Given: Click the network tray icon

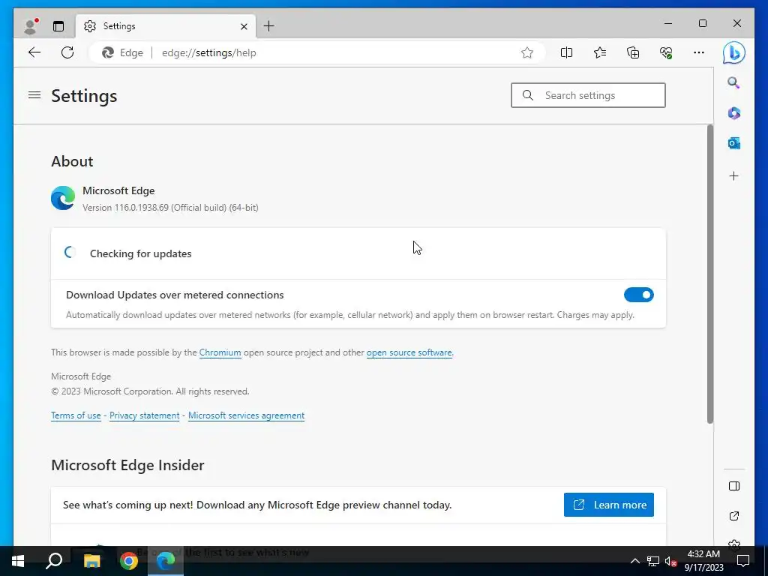Looking at the screenshot, I should pos(653,561).
